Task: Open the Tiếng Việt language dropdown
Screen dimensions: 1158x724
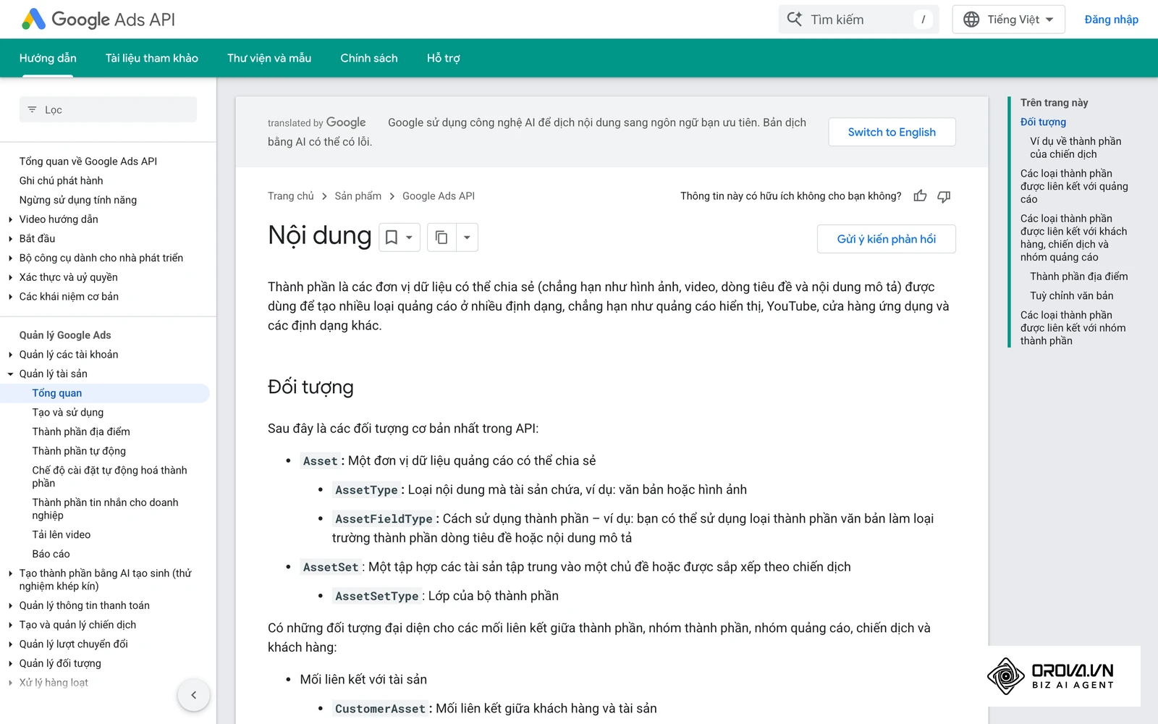Action: pyautogui.click(x=1008, y=20)
